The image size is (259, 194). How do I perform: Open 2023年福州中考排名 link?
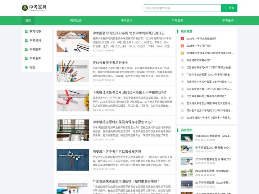click(x=209, y=118)
